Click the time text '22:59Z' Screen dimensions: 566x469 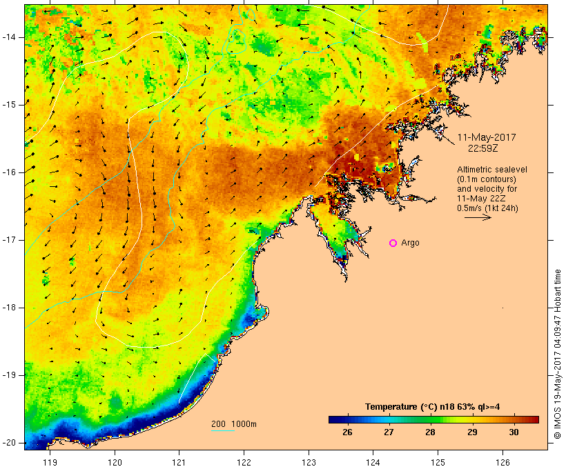(x=482, y=148)
